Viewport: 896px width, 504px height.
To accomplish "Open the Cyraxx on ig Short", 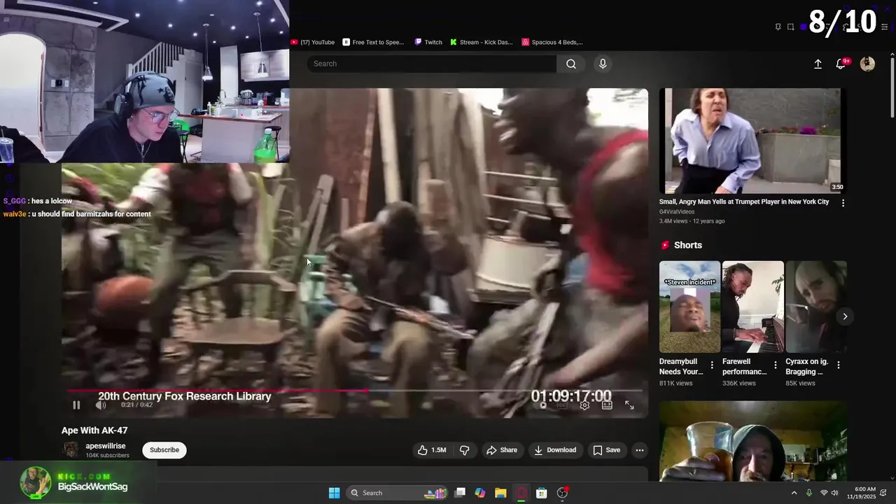I will 816,307.
